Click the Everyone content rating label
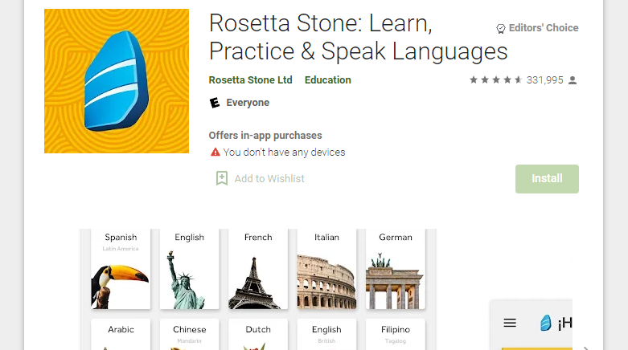This screenshot has width=628, height=350. click(x=248, y=103)
